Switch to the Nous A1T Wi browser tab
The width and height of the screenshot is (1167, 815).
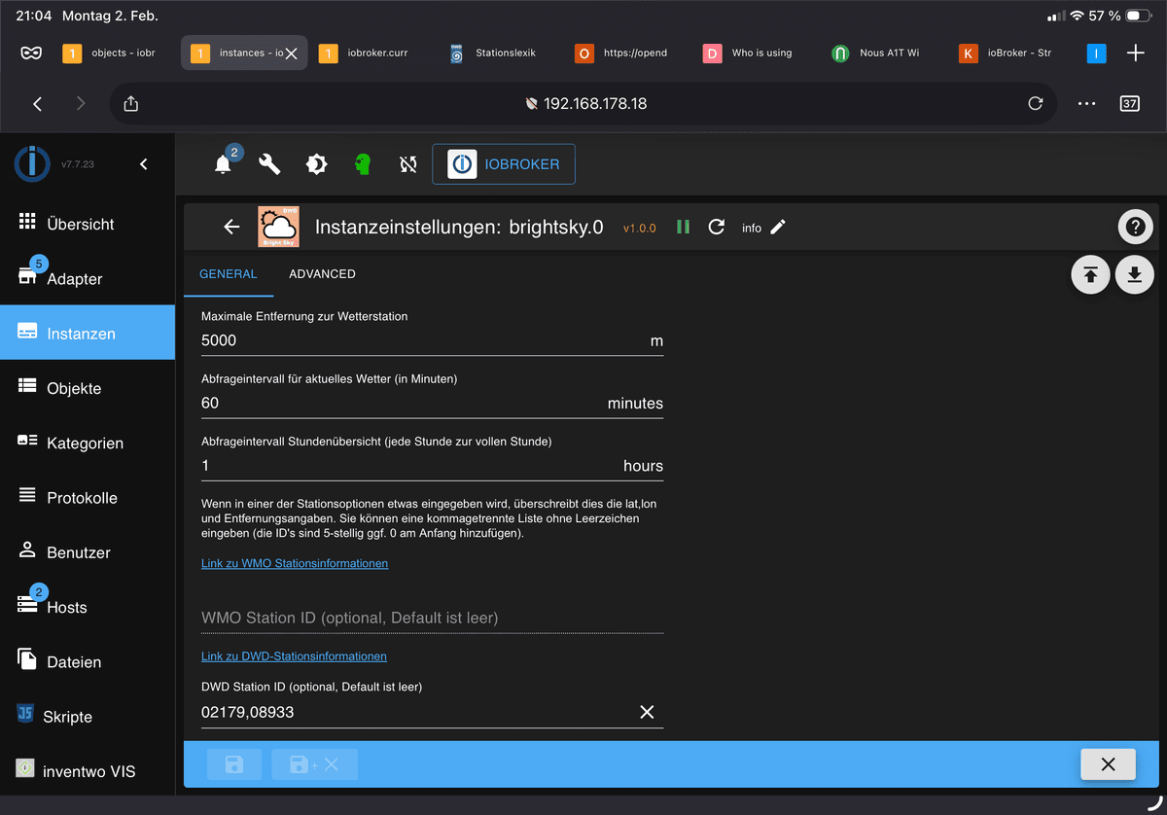[x=883, y=53]
